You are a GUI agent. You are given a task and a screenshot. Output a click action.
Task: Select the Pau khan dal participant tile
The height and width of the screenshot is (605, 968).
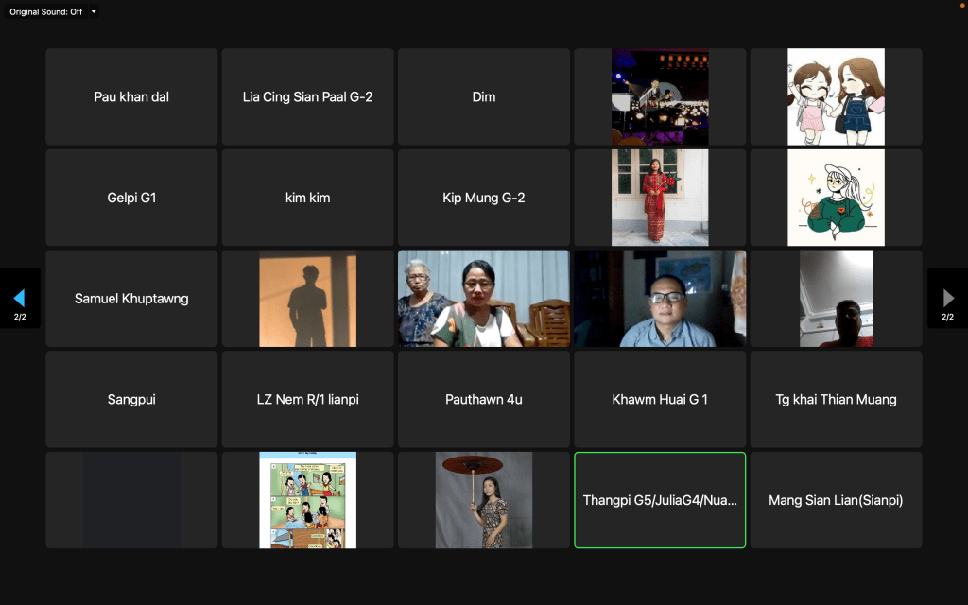point(131,96)
